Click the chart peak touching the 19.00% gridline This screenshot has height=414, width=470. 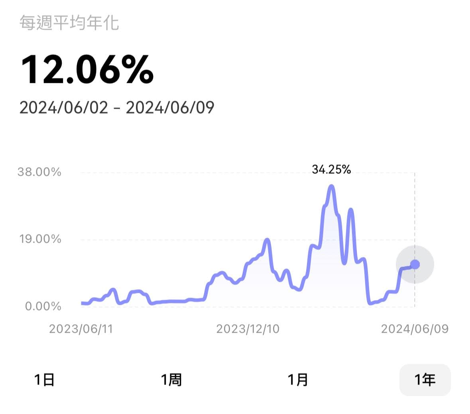[x=267, y=240]
